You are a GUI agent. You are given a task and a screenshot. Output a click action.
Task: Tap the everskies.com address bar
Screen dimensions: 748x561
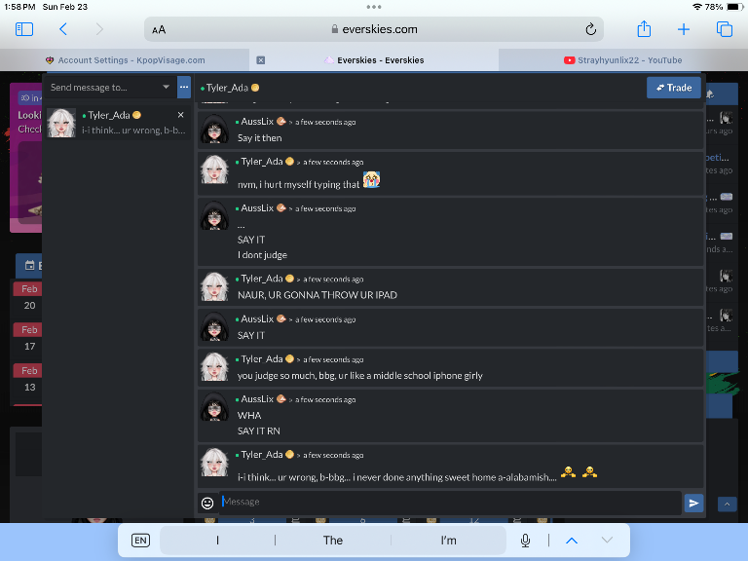click(x=374, y=29)
